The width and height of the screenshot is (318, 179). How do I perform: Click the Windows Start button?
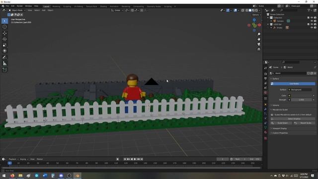[4, 176]
